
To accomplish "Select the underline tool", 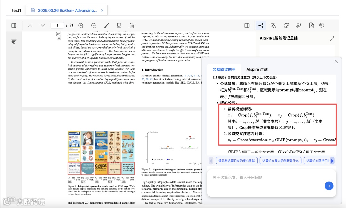I will click(x=119, y=26).
